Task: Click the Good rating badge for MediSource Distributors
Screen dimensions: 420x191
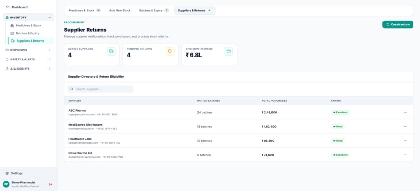Action: click(338, 127)
